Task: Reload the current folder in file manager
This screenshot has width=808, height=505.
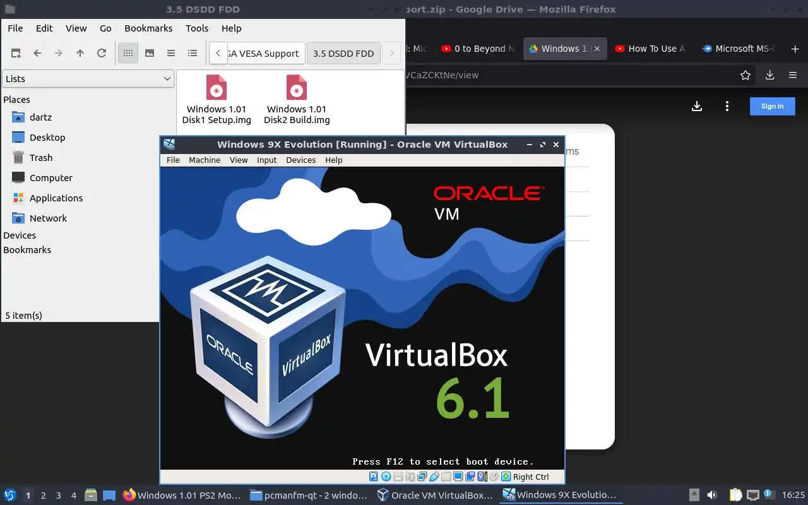Action: tap(102, 54)
